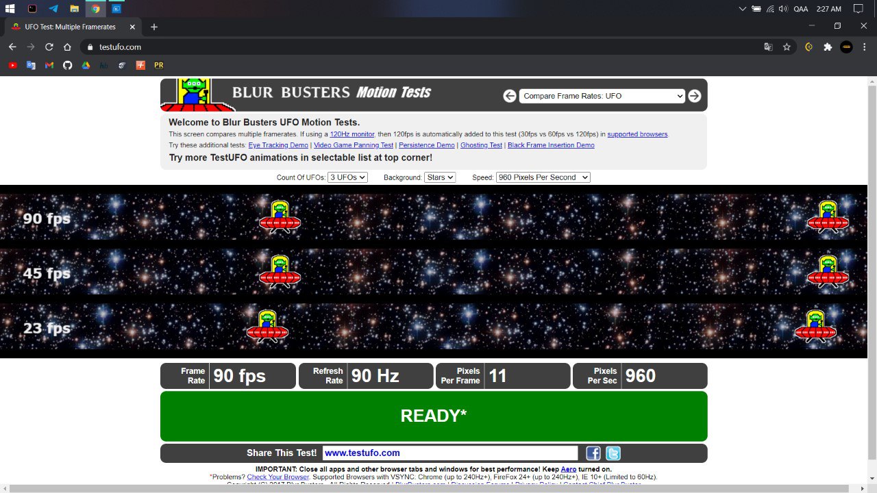Click the green READY* status button
This screenshot has width=877, height=493.
pos(434,416)
